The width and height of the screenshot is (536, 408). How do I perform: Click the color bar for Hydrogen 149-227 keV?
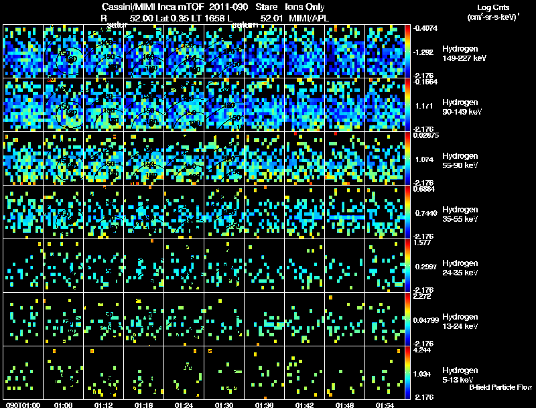[x=407, y=52]
